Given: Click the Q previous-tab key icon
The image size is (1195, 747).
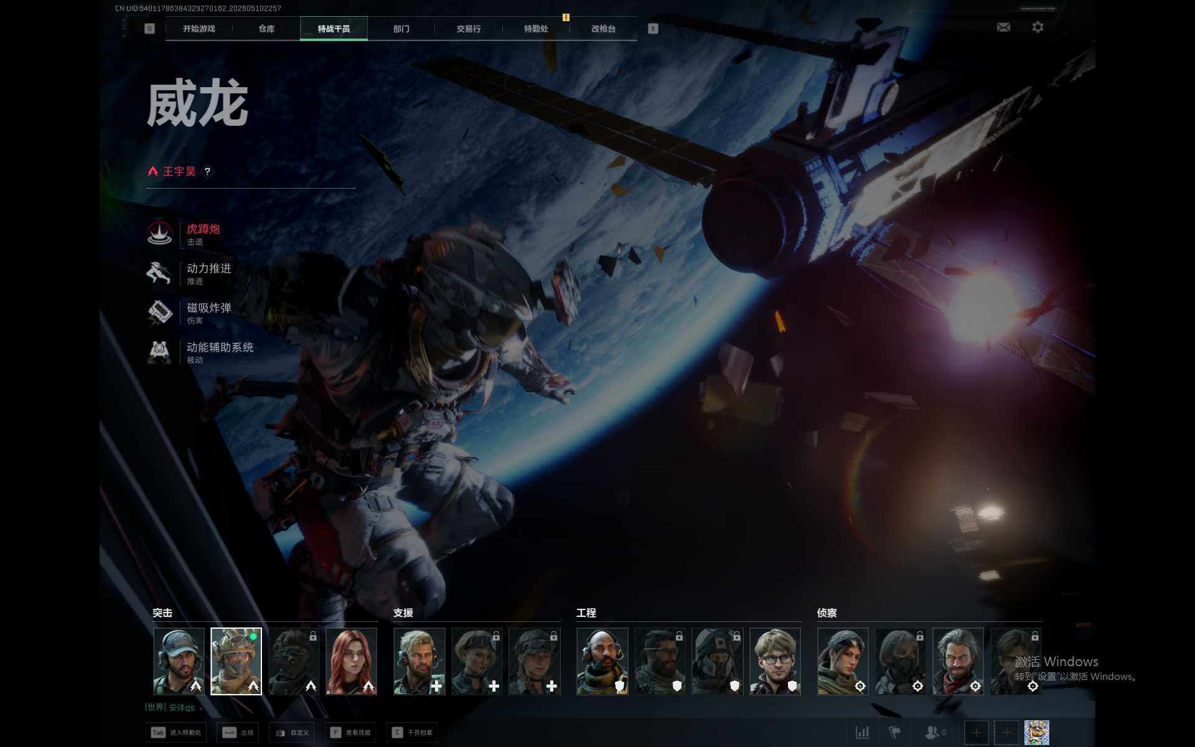Looking at the screenshot, I should (x=149, y=29).
